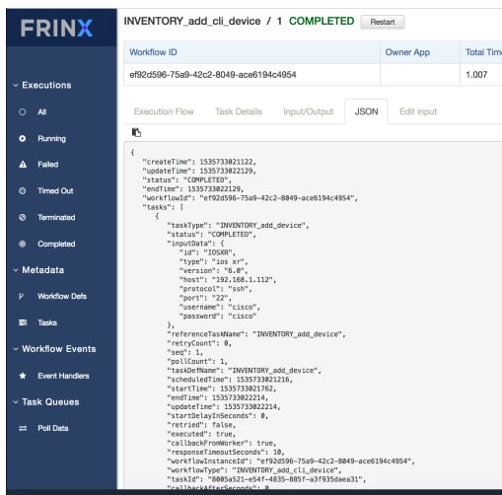
Task: Open Event Handlers page
Action: 63,376
